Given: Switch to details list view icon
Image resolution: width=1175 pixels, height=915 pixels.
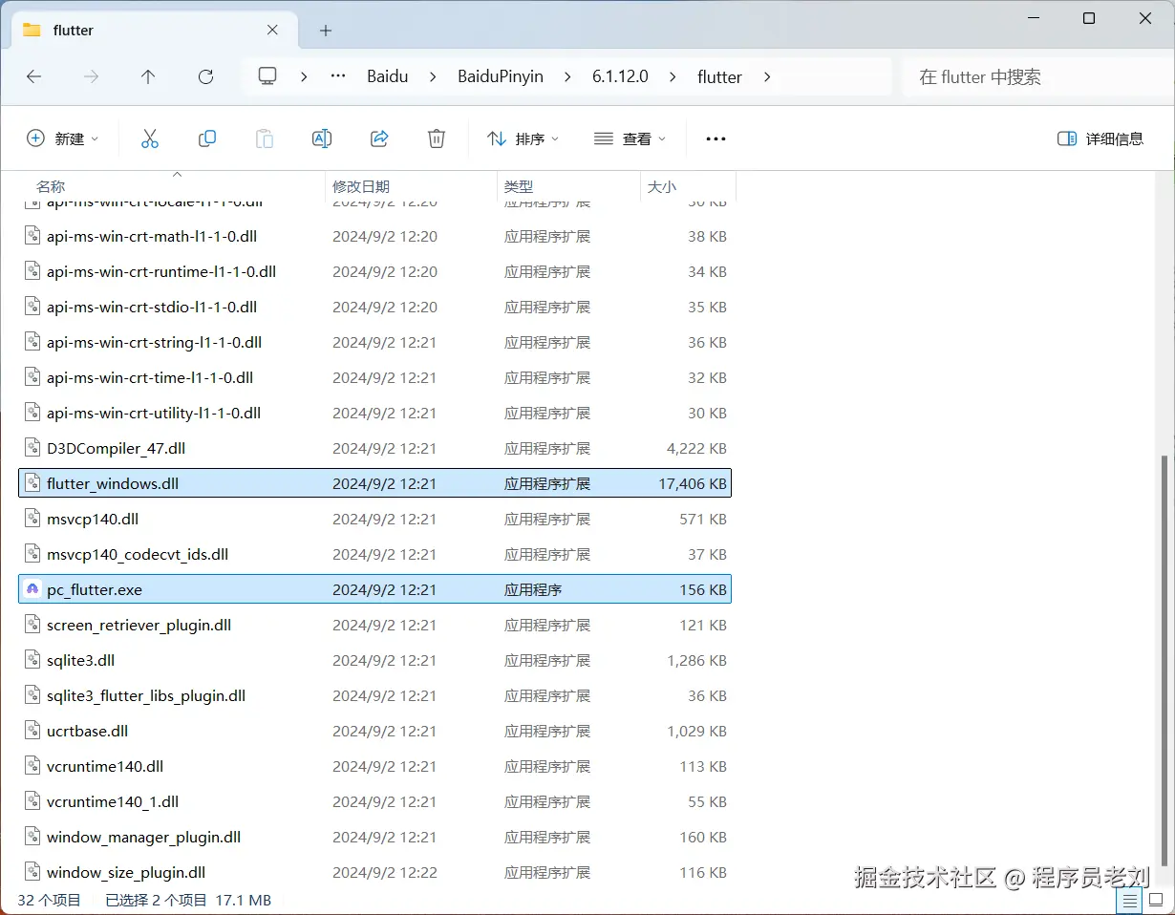Looking at the screenshot, I should tap(1129, 901).
